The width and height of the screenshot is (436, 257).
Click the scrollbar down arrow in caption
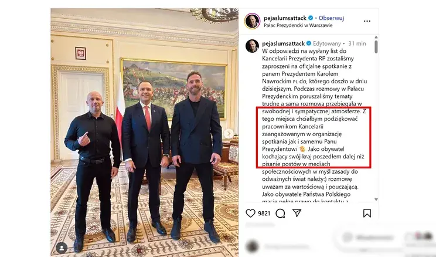click(x=376, y=199)
